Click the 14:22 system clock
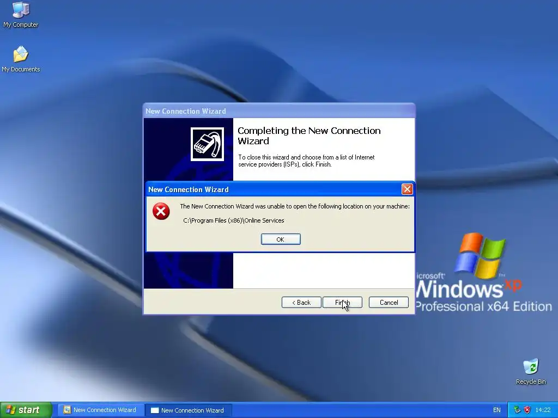Screen dimensions: 558x418 pos(543,410)
